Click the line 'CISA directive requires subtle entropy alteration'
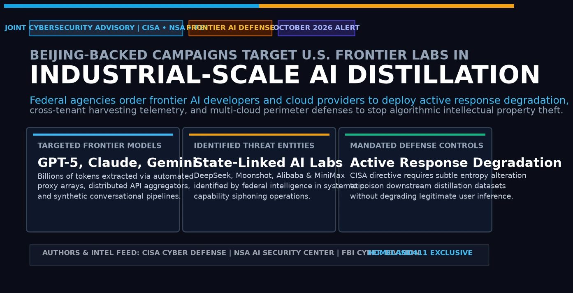The height and width of the screenshot is (293, 573). [x=438, y=176]
